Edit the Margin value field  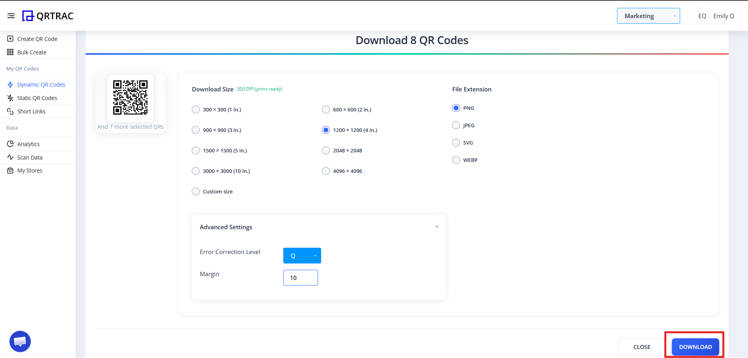coord(300,277)
